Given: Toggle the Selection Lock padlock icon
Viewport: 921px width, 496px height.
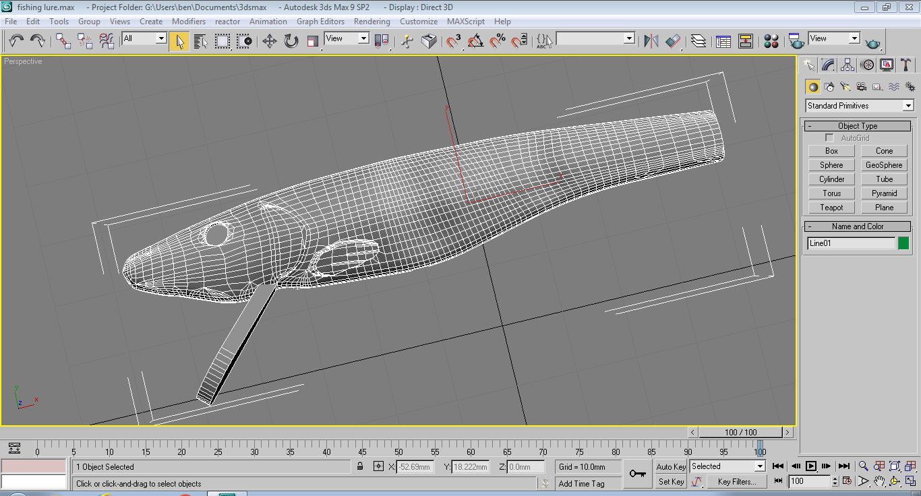Looking at the screenshot, I should tap(361, 466).
